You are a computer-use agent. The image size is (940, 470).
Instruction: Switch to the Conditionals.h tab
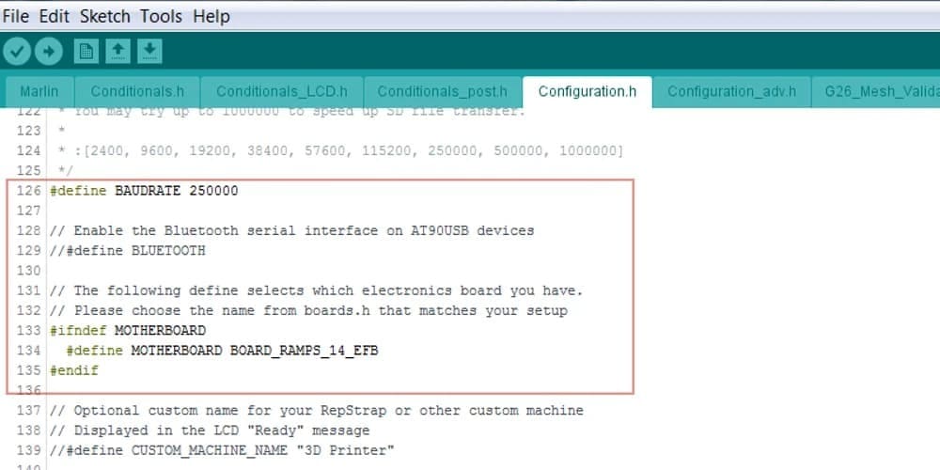tap(137, 92)
